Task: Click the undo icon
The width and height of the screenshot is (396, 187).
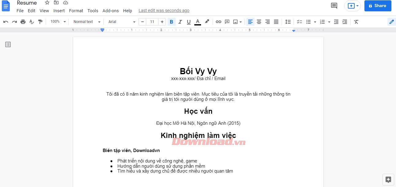Action: [6, 21]
